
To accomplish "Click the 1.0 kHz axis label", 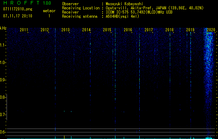I will point(3,63).
